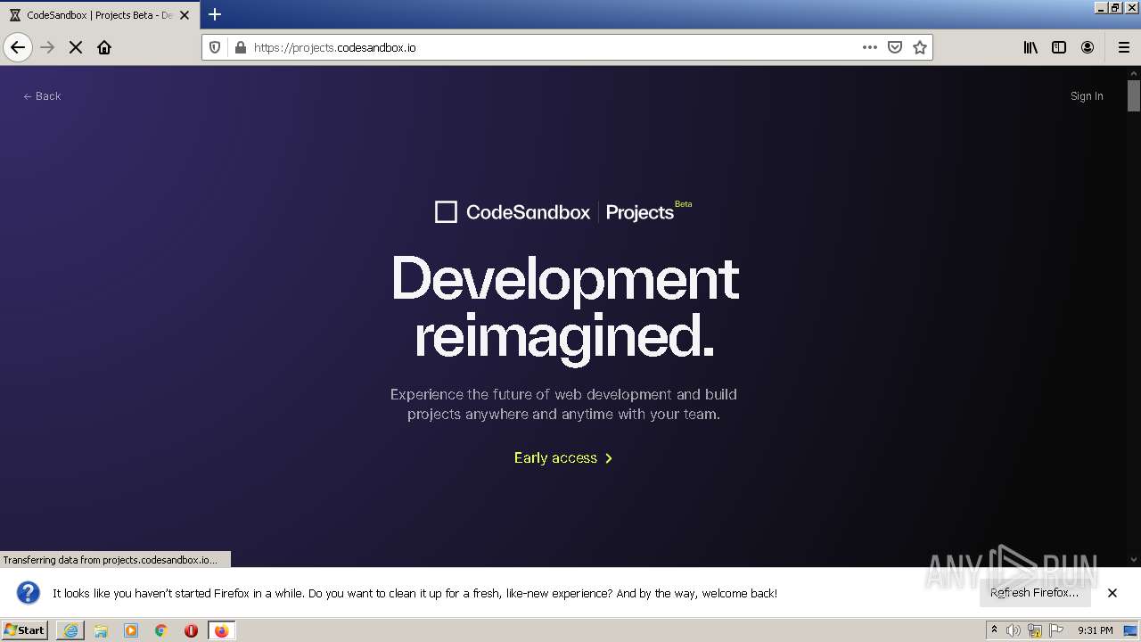Open the Windows Start menu
Viewport: 1141px width, 642px height.
[x=24, y=630]
